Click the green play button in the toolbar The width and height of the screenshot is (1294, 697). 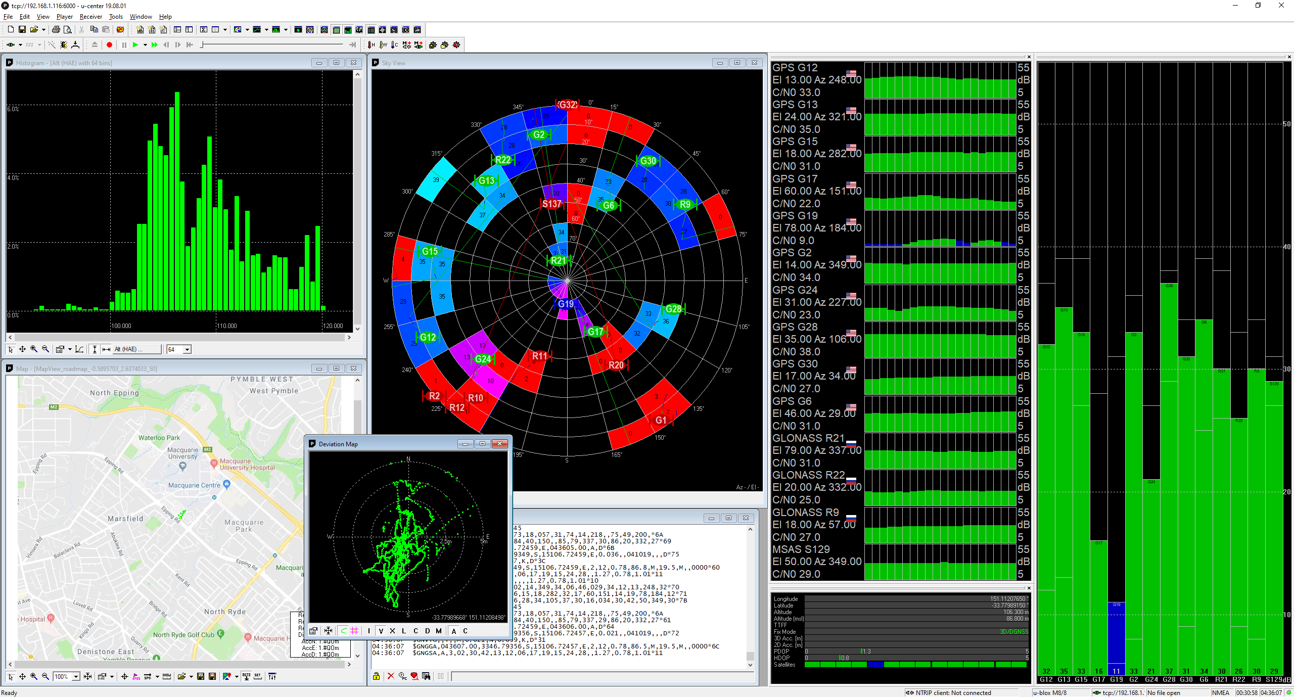tap(135, 44)
